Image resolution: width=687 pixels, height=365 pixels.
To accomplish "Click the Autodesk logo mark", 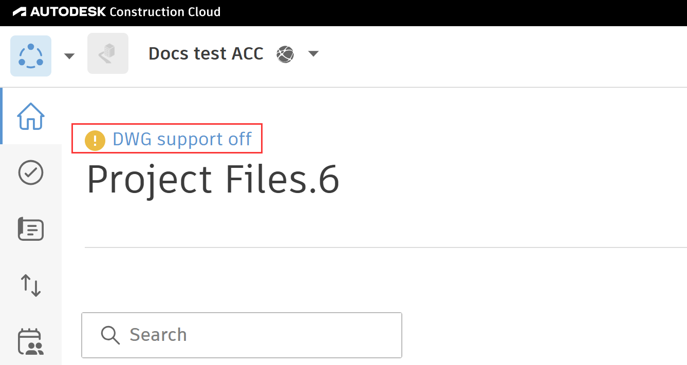I will tap(20, 12).
